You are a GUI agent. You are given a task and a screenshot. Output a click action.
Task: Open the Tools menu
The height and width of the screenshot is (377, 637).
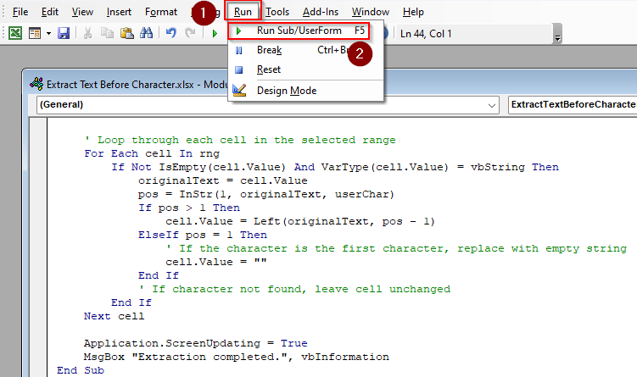coord(277,12)
